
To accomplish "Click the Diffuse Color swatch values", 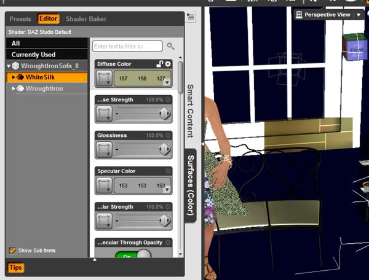I will coord(142,79).
